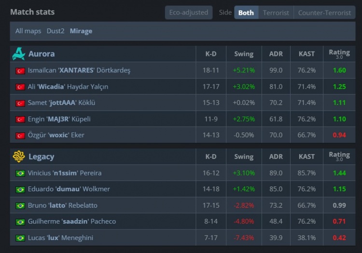Click the Brazilian flag next to n1ssim

[20, 173]
